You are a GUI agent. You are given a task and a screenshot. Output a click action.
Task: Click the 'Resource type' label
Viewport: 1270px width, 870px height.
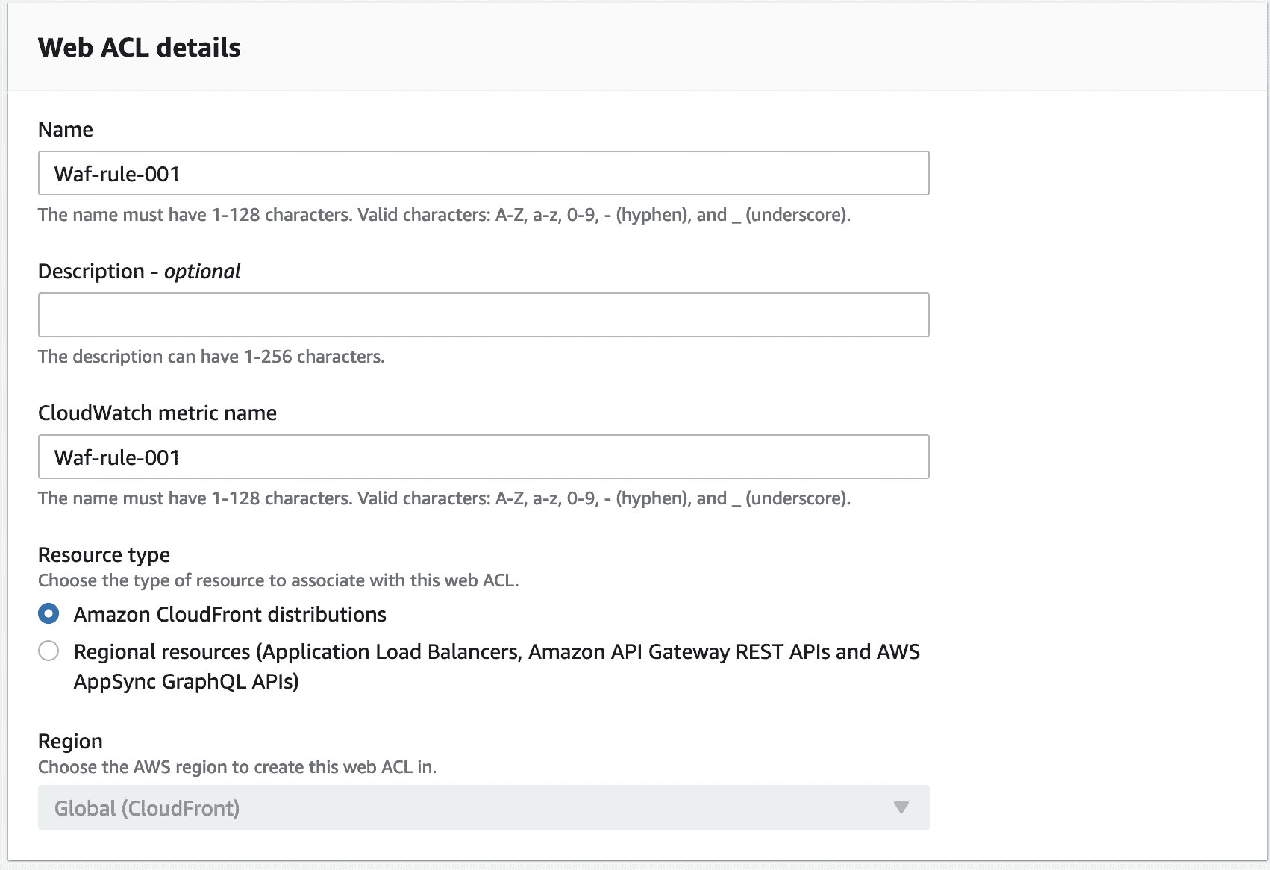(104, 554)
